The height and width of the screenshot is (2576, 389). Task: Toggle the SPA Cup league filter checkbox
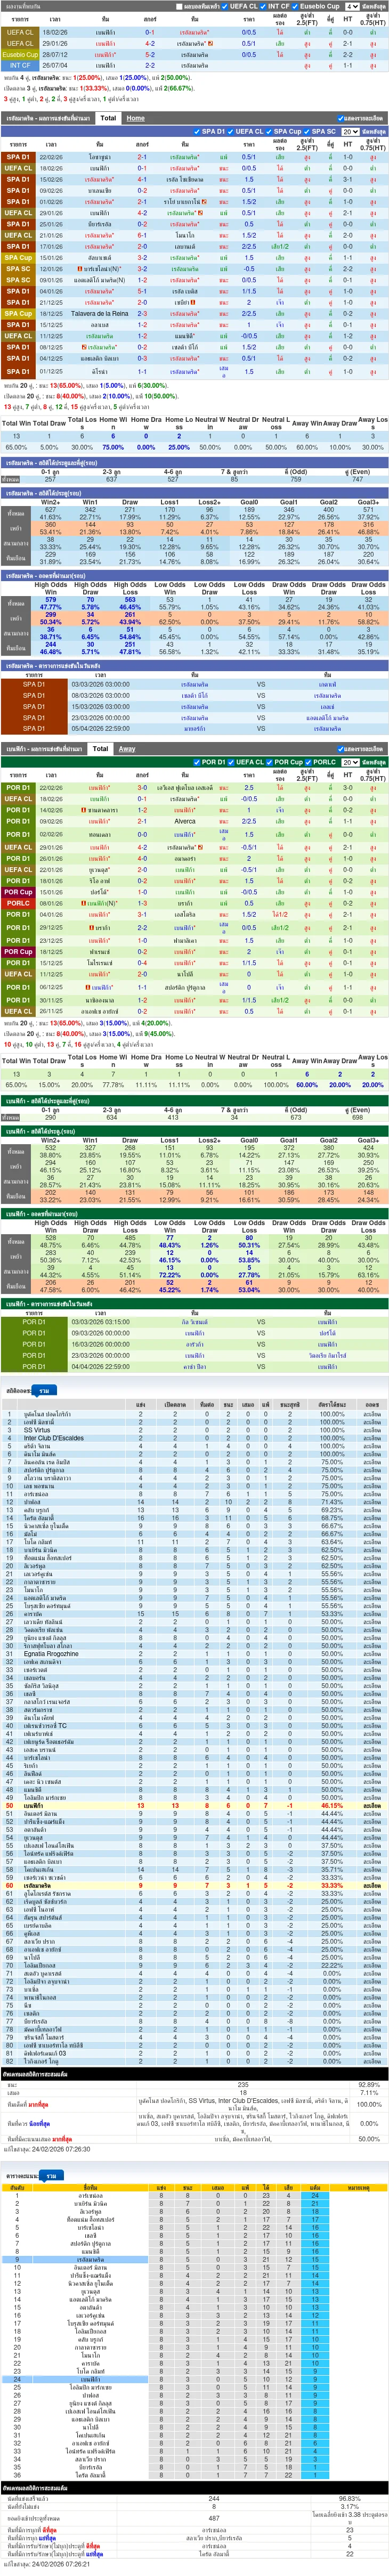pyautogui.click(x=270, y=131)
